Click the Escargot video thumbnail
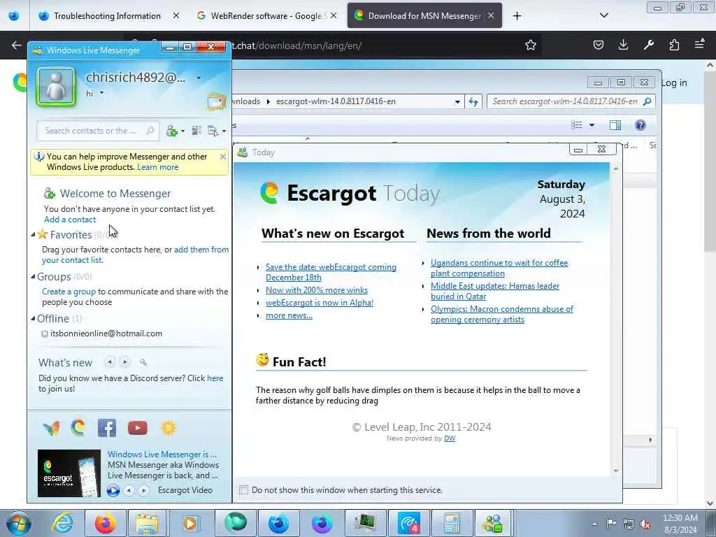Screen dimensions: 716x537 pos(69,473)
